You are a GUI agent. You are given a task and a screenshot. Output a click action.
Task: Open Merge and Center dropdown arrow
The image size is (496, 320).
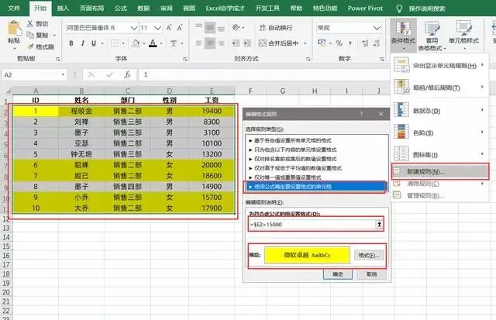coord(305,43)
